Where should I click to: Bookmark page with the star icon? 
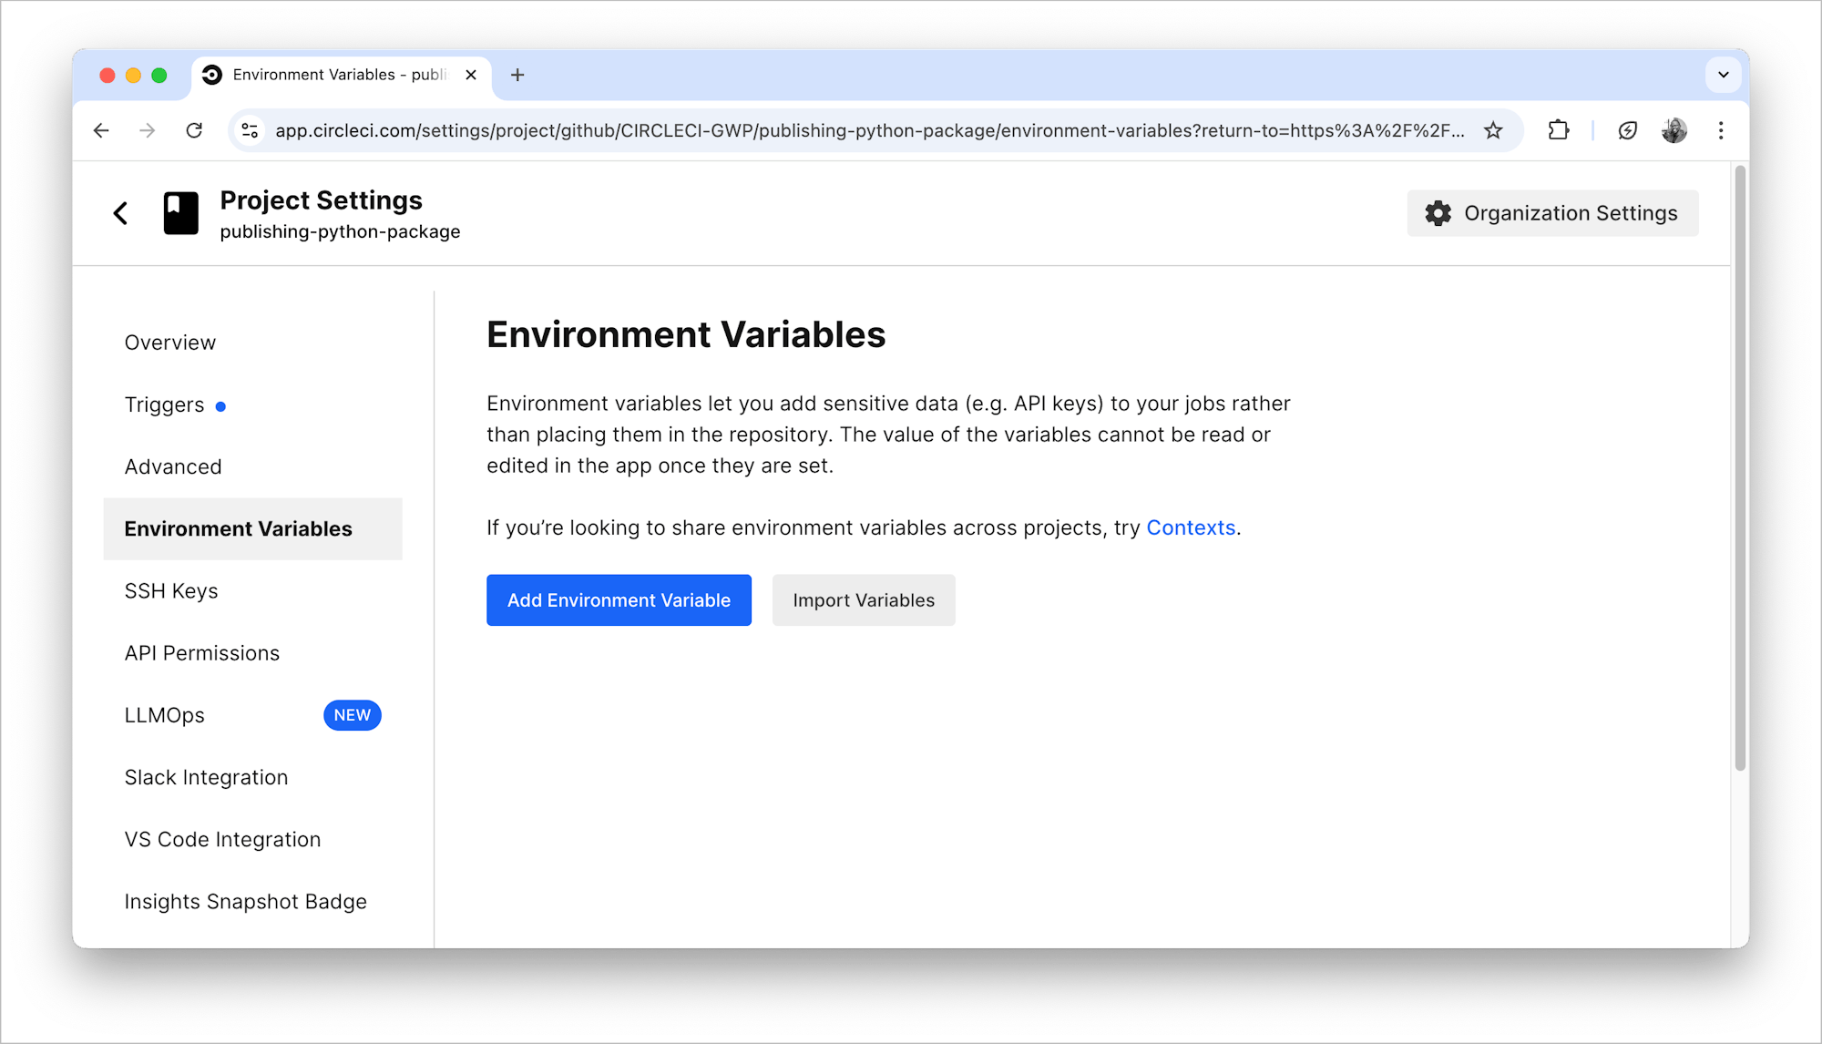tap(1492, 130)
